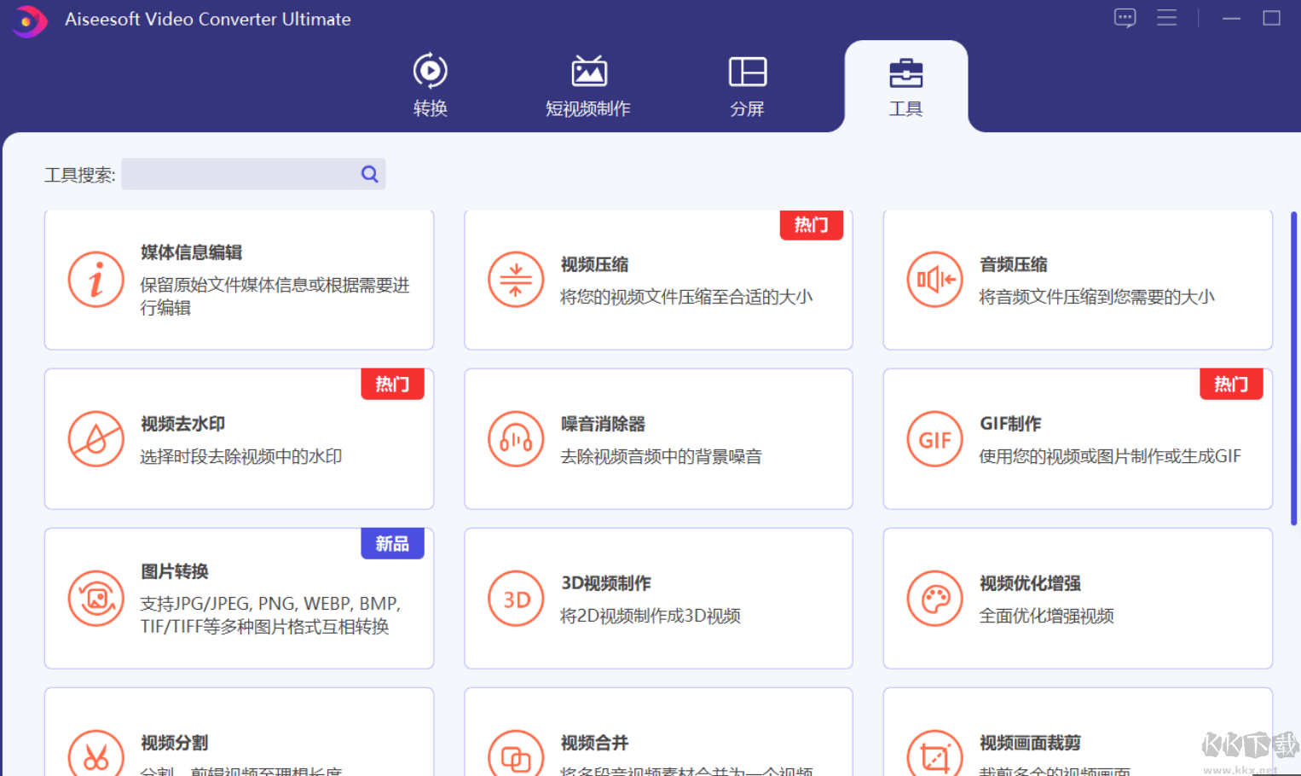The width and height of the screenshot is (1301, 776).
Task: Open the 视频画面裁剪 video cropper
Action: click(1078, 742)
